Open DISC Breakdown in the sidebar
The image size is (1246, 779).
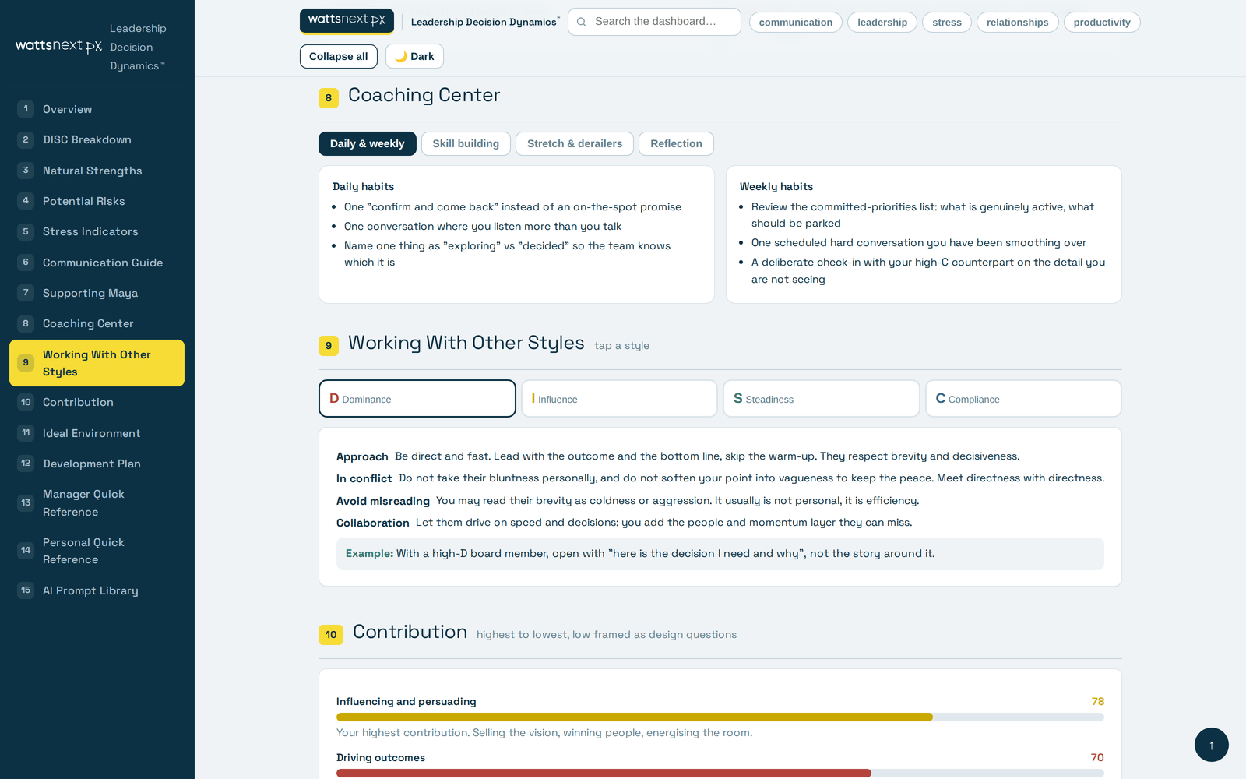[97, 139]
